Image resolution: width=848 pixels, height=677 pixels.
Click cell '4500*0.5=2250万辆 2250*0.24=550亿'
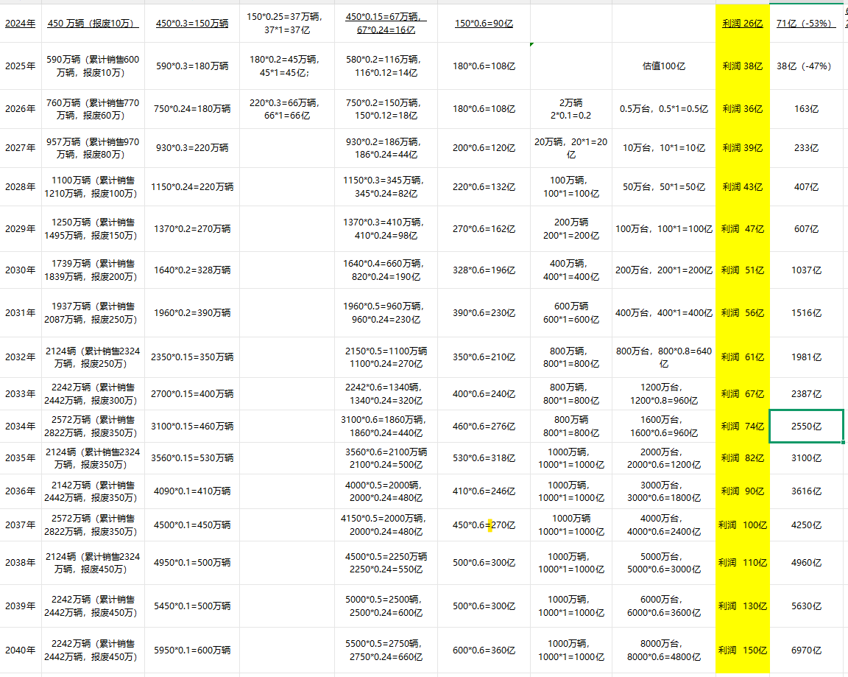(x=386, y=563)
